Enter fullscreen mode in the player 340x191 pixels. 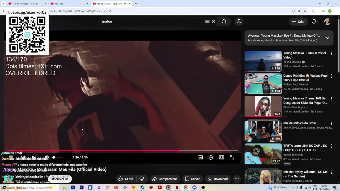pos(232,157)
